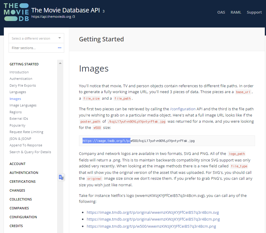Image resolution: width=266 pixels, height=233 pixels.
Task: Expand the AUTHENTICATION category
Action: 24,173
